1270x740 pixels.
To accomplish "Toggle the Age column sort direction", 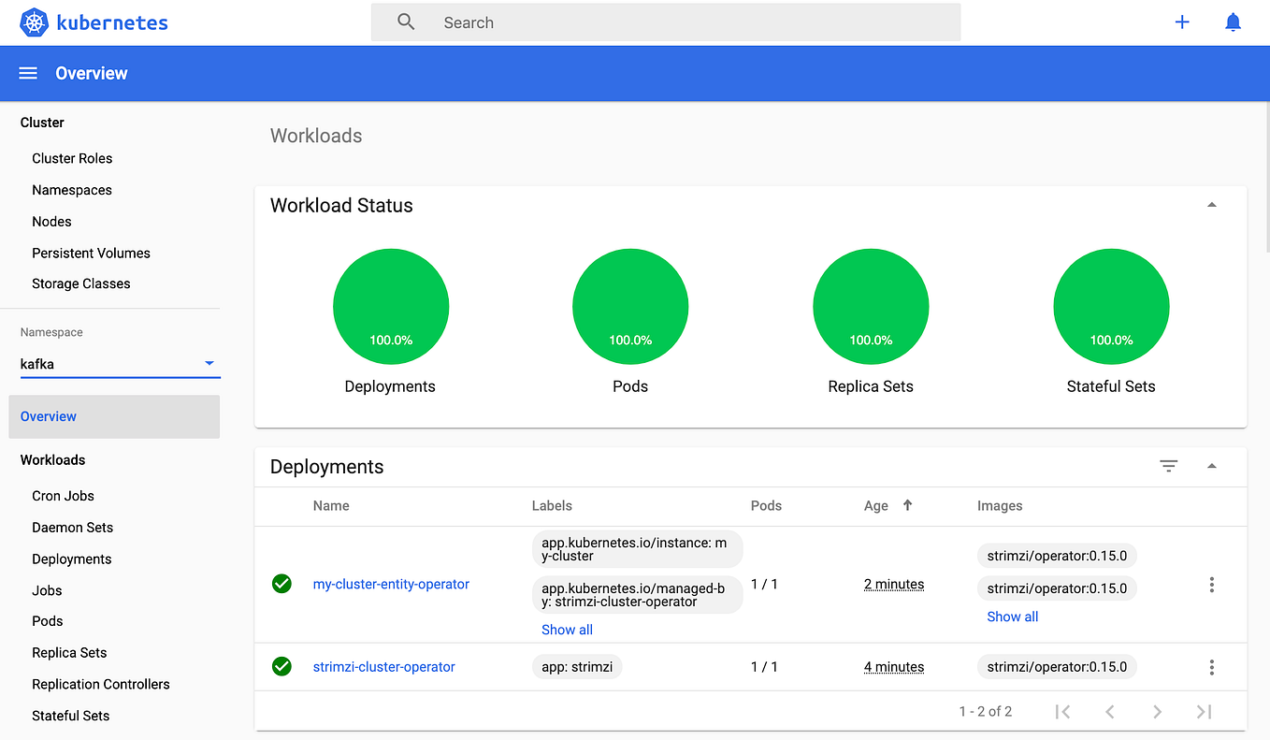I will (x=906, y=505).
